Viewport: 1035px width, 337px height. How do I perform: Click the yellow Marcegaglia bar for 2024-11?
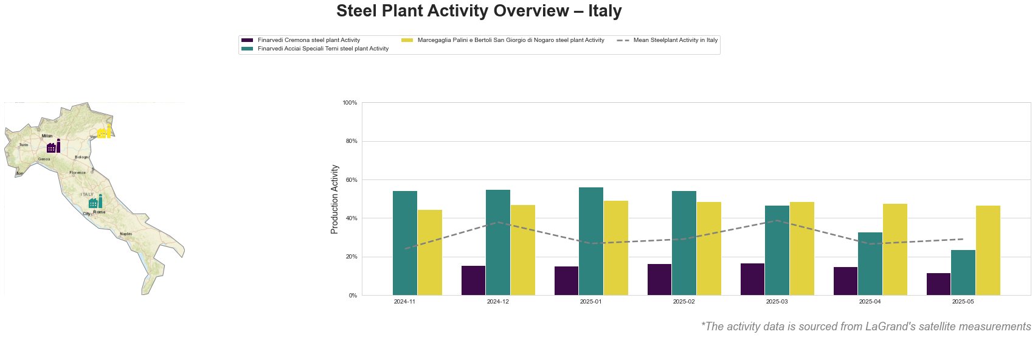430,252
